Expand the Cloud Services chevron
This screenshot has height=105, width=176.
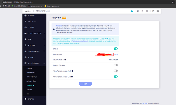coord(44,33)
